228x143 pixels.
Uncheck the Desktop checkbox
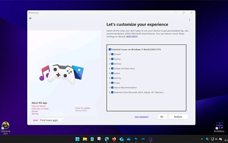112,64
